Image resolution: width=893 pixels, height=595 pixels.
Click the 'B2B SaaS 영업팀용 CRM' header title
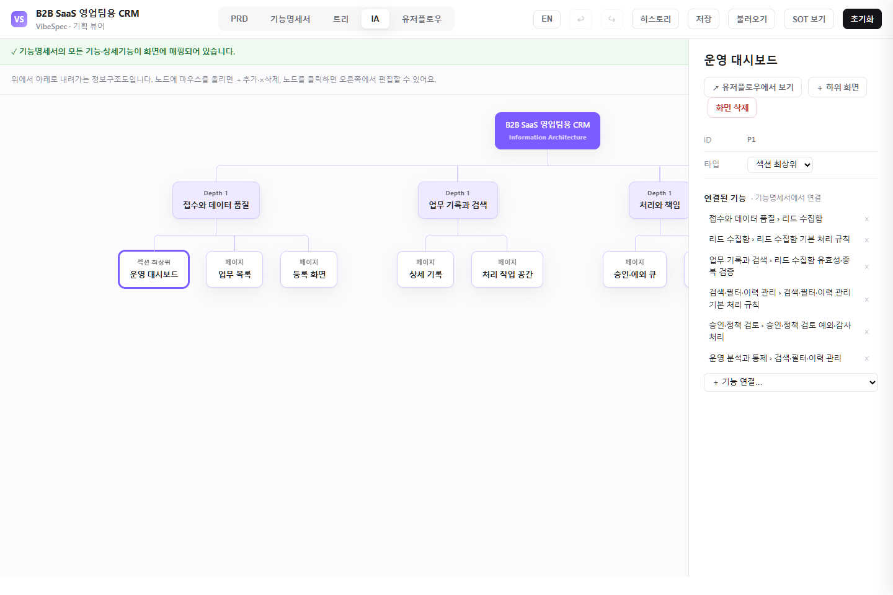point(87,13)
